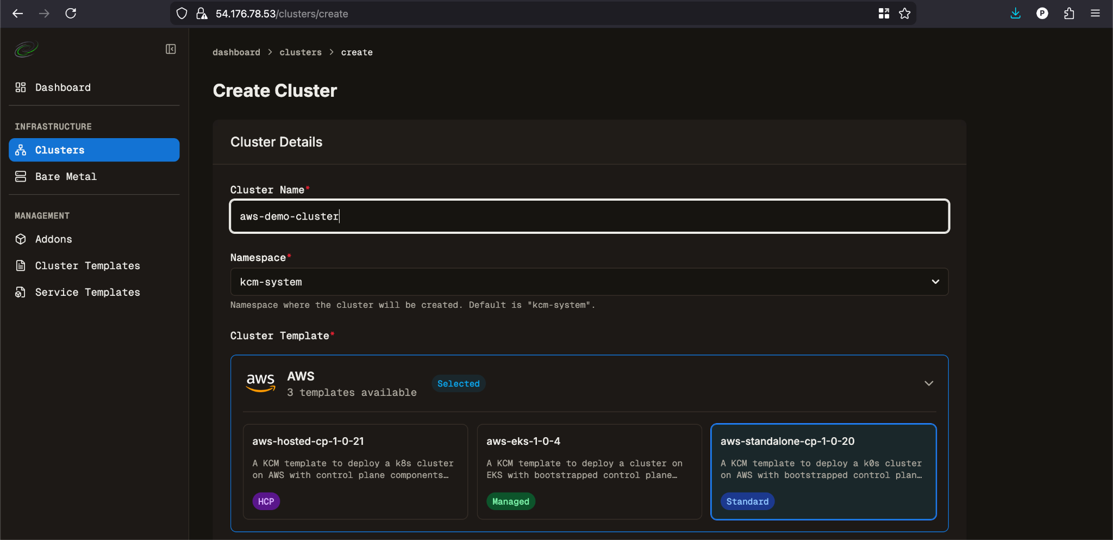Open Service Templates in sidebar
This screenshot has width=1113, height=540.
click(87, 293)
